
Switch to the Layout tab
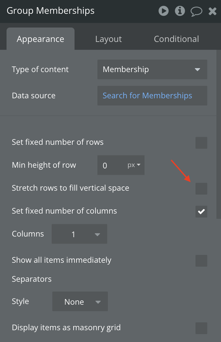click(108, 39)
